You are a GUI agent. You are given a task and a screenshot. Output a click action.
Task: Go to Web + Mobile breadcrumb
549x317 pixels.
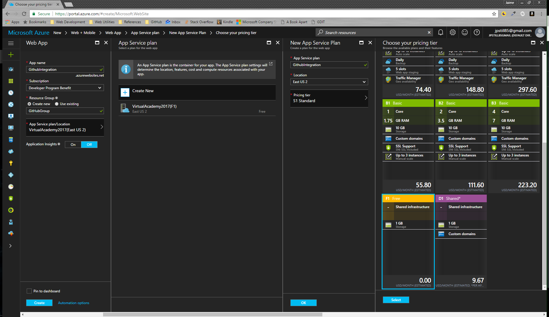tap(83, 33)
